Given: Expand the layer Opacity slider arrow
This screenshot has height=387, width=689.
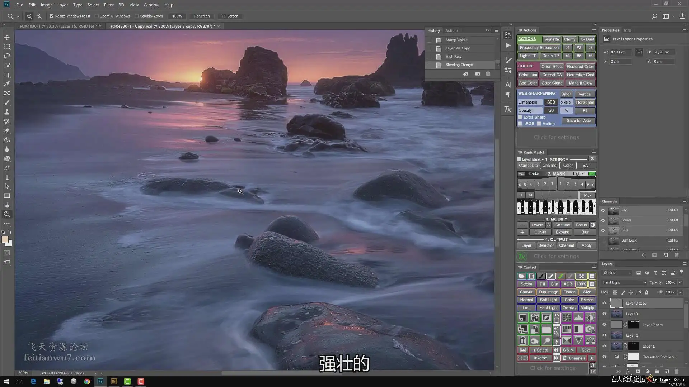Looking at the screenshot, I should 680,282.
